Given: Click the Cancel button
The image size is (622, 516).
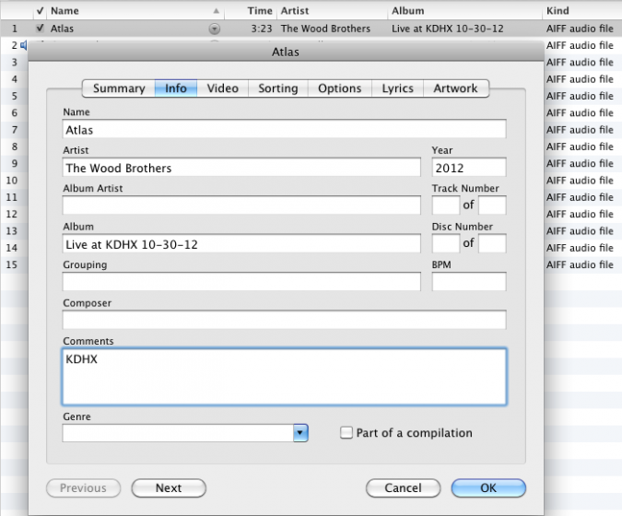Looking at the screenshot, I should pos(403,488).
